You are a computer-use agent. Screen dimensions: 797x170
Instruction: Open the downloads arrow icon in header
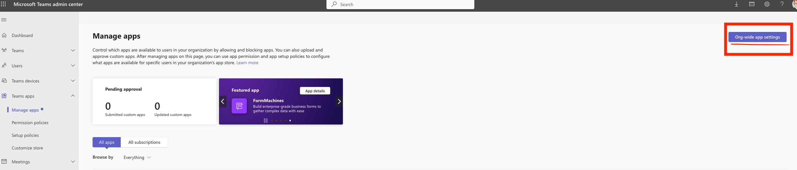point(736,4)
